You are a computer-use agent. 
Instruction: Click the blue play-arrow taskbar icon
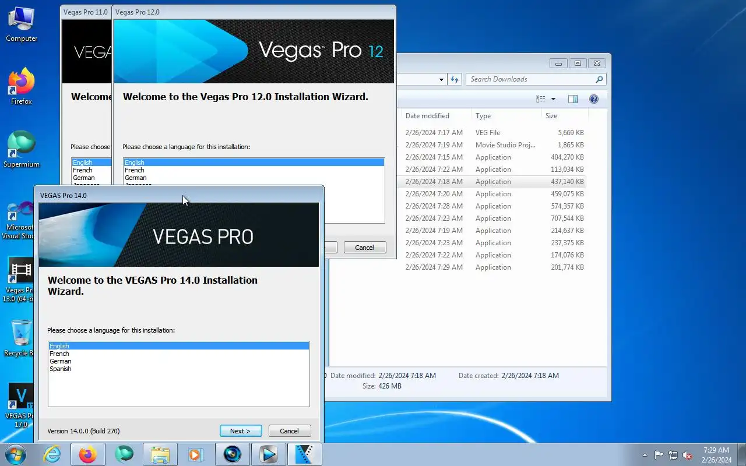[x=268, y=454]
